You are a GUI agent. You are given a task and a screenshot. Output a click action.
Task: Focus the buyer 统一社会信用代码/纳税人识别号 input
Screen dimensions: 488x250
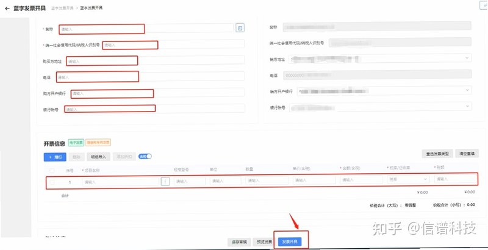pos(173,45)
